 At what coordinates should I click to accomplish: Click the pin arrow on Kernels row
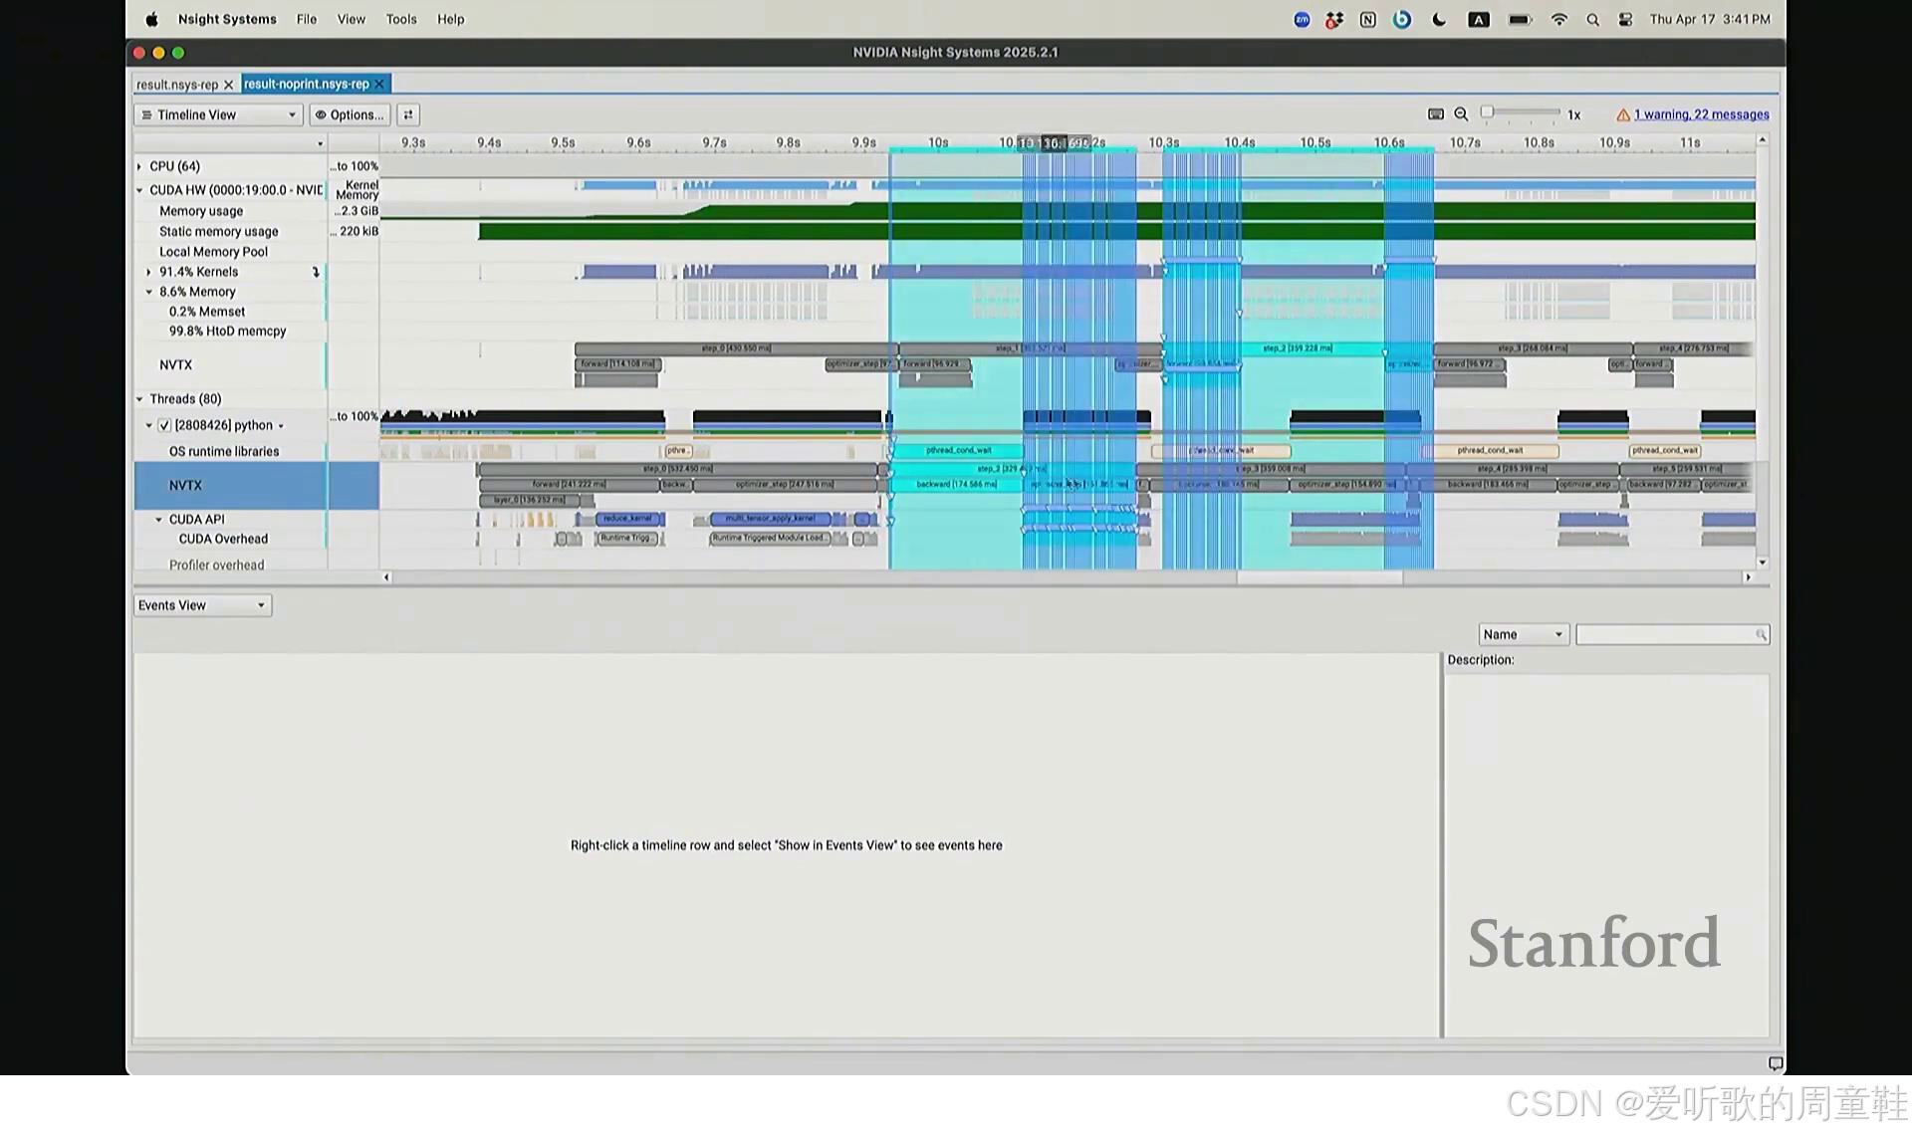pos(317,272)
